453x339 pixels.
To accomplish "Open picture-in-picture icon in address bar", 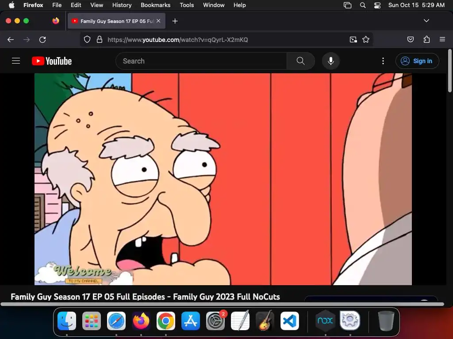I will pyautogui.click(x=353, y=39).
